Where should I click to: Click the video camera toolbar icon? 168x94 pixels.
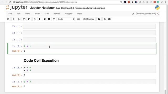pyautogui.click(x=109, y=19)
